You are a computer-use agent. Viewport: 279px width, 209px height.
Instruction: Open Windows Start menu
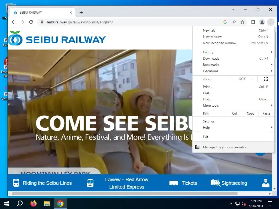[7, 204]
